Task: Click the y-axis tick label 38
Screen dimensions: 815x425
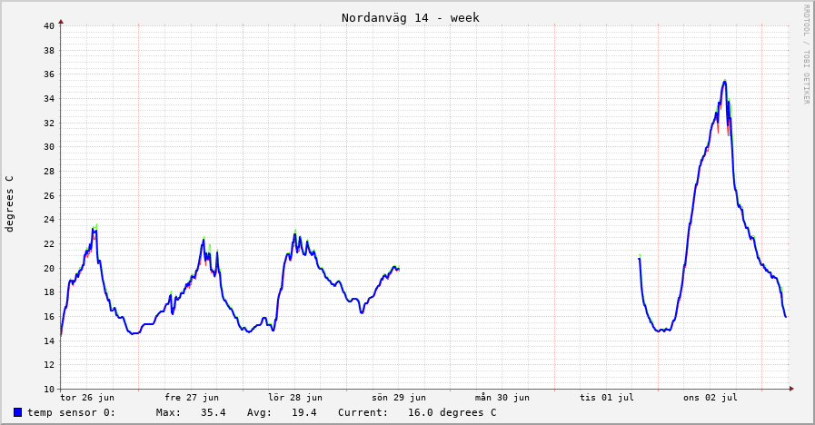Action: point(49,50)
